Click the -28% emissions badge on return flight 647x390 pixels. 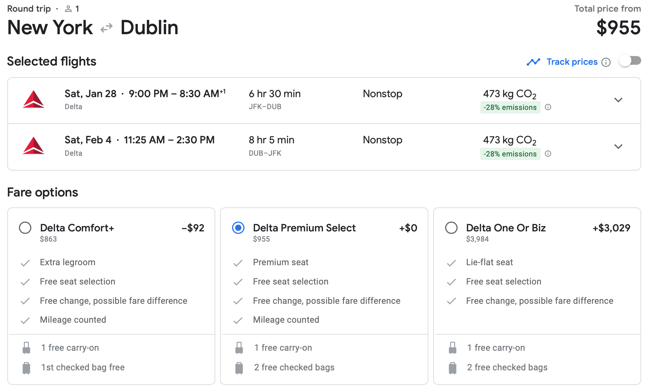pyautogui.click(x=510, y=154)
